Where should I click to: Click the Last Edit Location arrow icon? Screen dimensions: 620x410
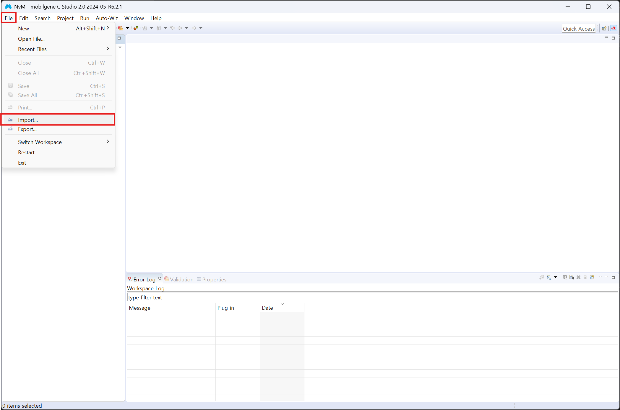click(173, 28)
